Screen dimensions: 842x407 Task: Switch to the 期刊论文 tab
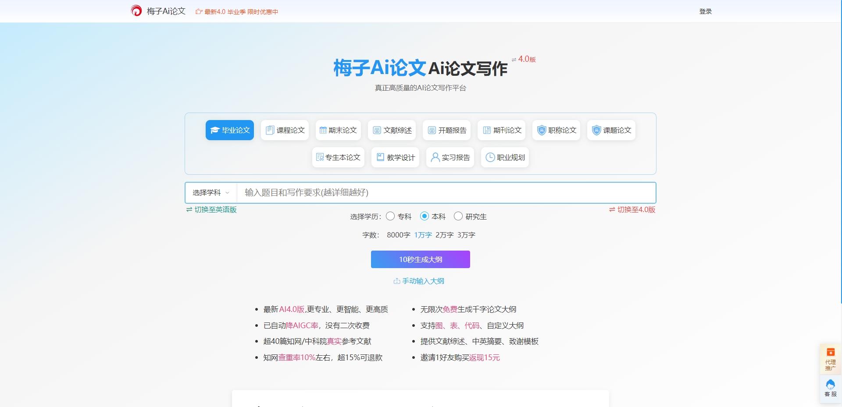[x=501, y=130]
